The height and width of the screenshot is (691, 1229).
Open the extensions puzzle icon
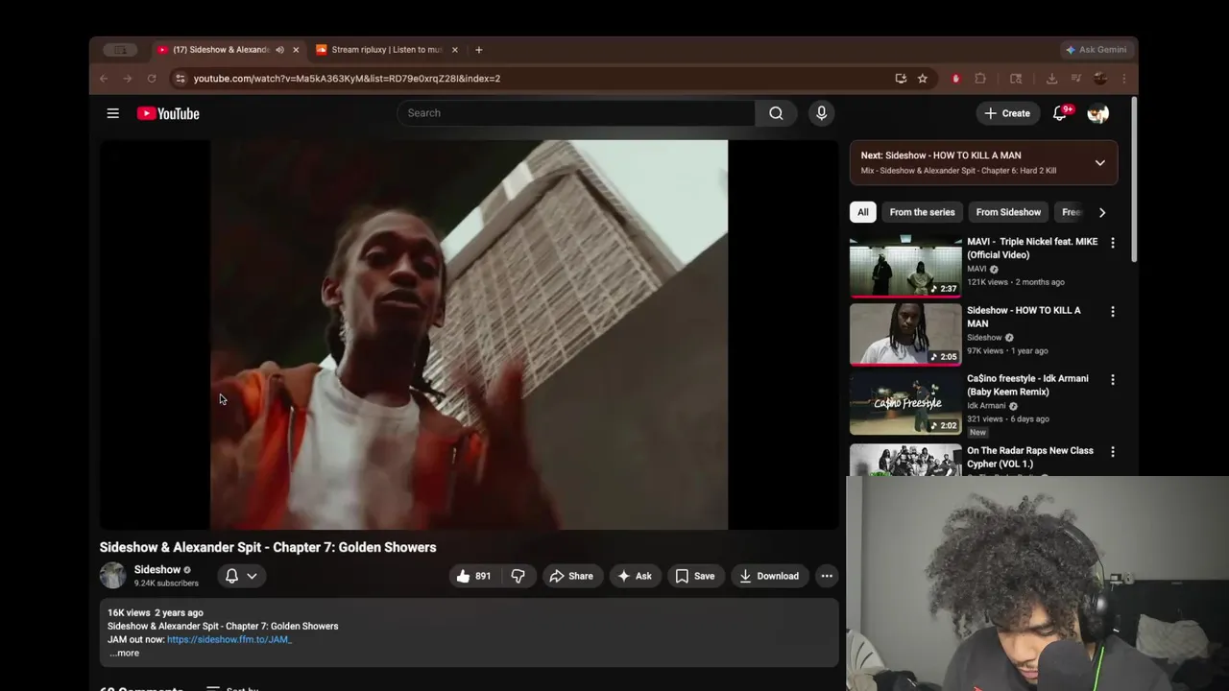[980, 79]
